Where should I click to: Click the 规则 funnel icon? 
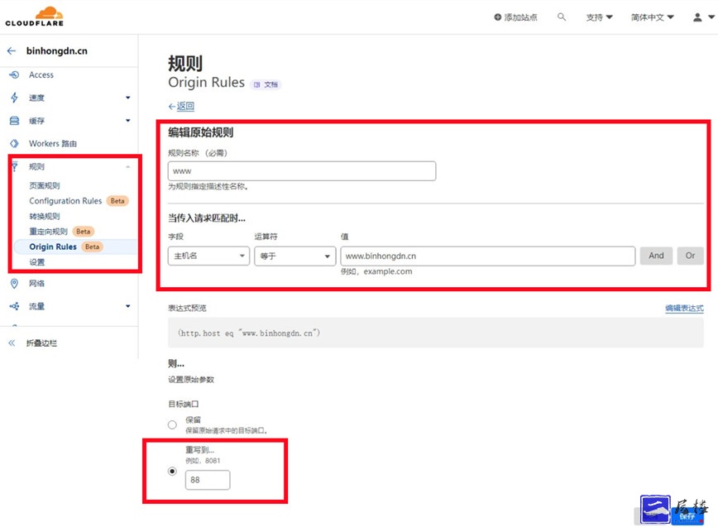pos(14,166)
